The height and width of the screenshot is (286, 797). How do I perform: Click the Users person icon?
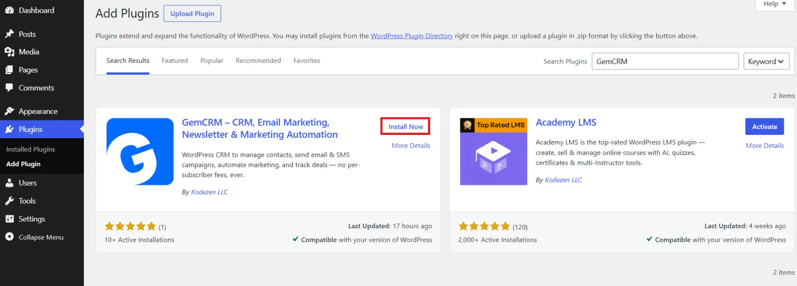(x=9, y=183)
